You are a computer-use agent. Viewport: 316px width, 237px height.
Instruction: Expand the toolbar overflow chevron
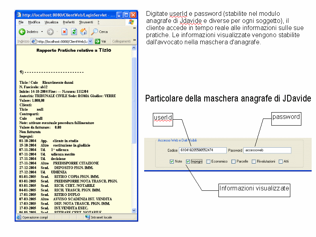[x=134, y=28]
